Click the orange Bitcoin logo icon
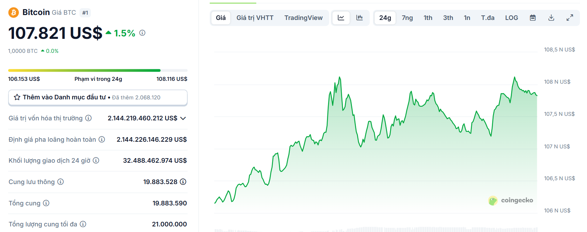The image size is (587, 232). pos(14,13)
